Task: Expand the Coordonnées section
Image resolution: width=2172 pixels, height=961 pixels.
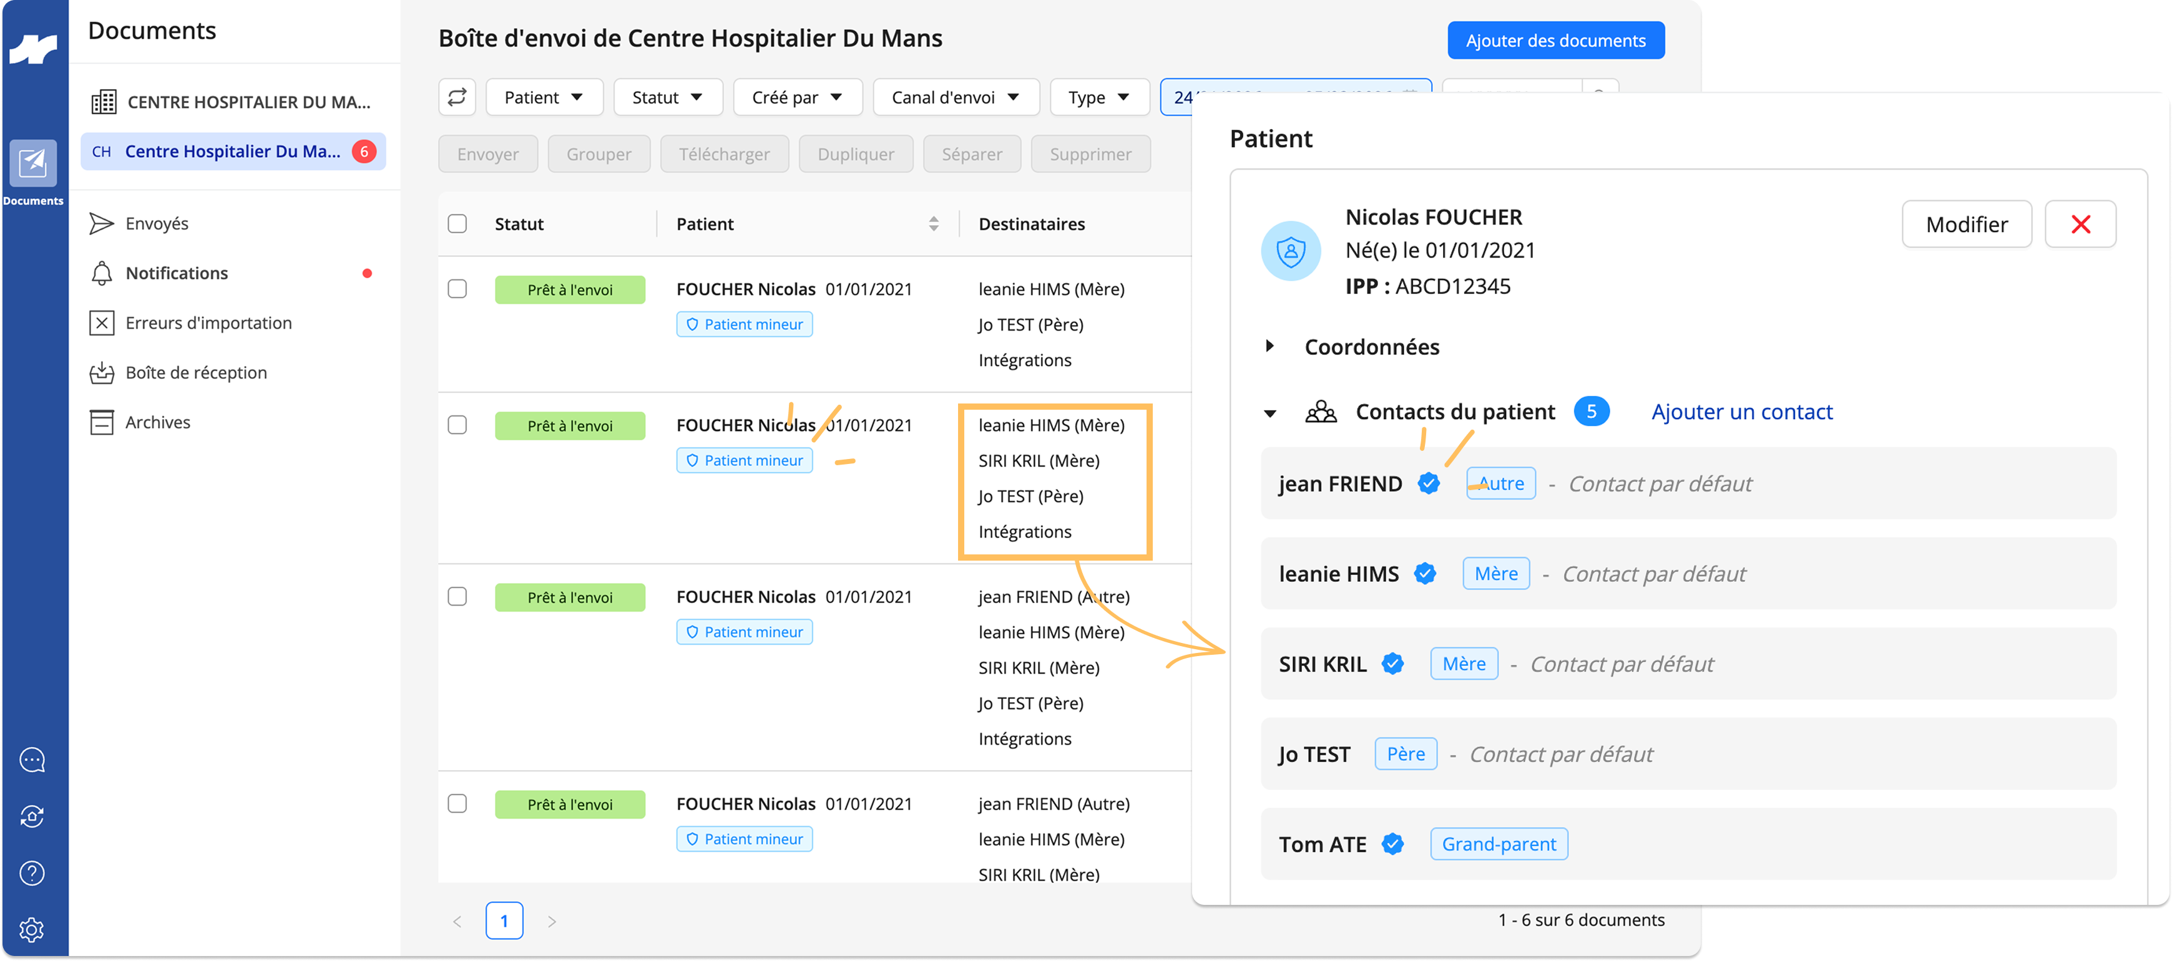Action: [x=1270, y=346]
